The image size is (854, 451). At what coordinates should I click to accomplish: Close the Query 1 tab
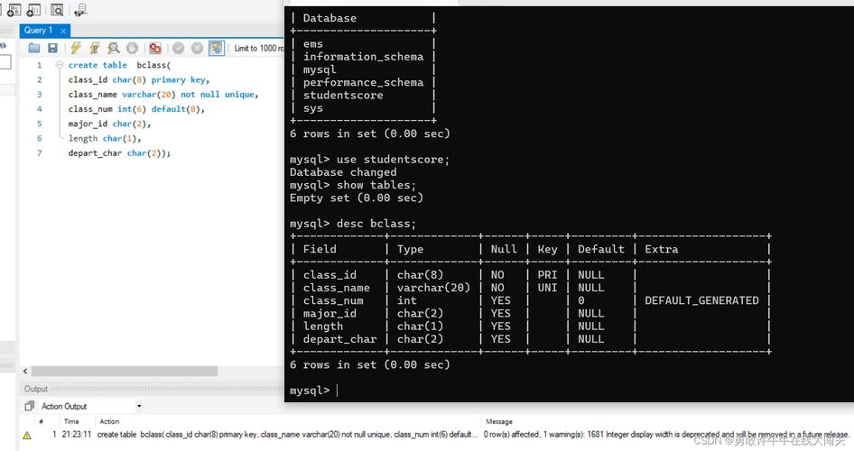pos(63,31)
